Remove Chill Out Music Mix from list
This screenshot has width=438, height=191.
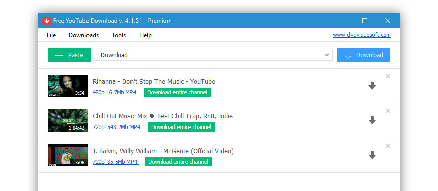coord(388,111)
